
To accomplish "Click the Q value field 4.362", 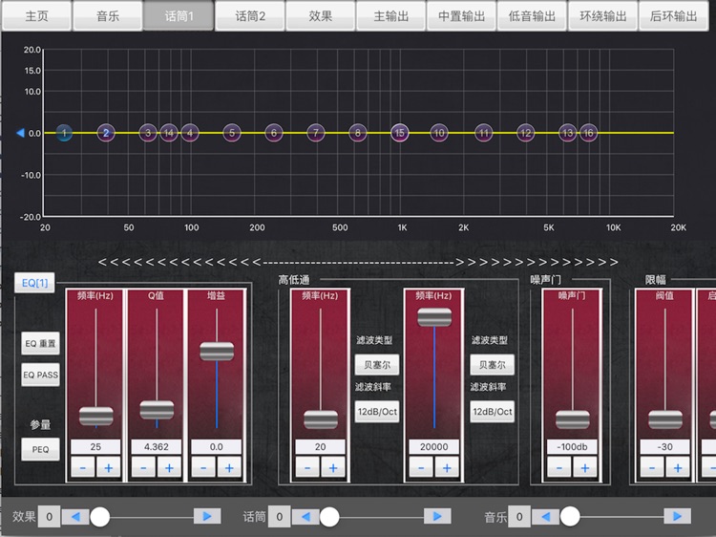I will 157,446.
